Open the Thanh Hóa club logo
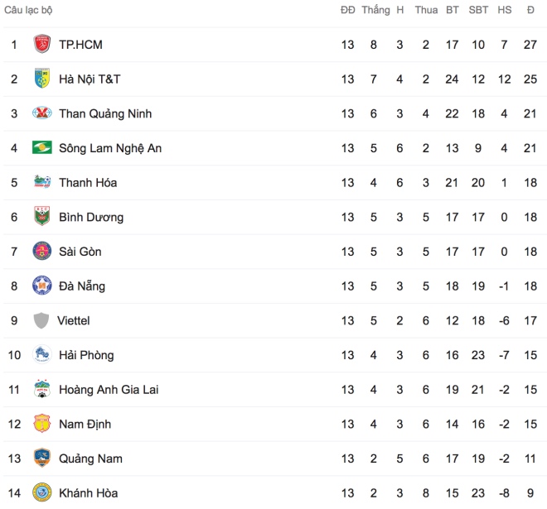The height and width of the screenshot is (509, 547). coord(42,182)
